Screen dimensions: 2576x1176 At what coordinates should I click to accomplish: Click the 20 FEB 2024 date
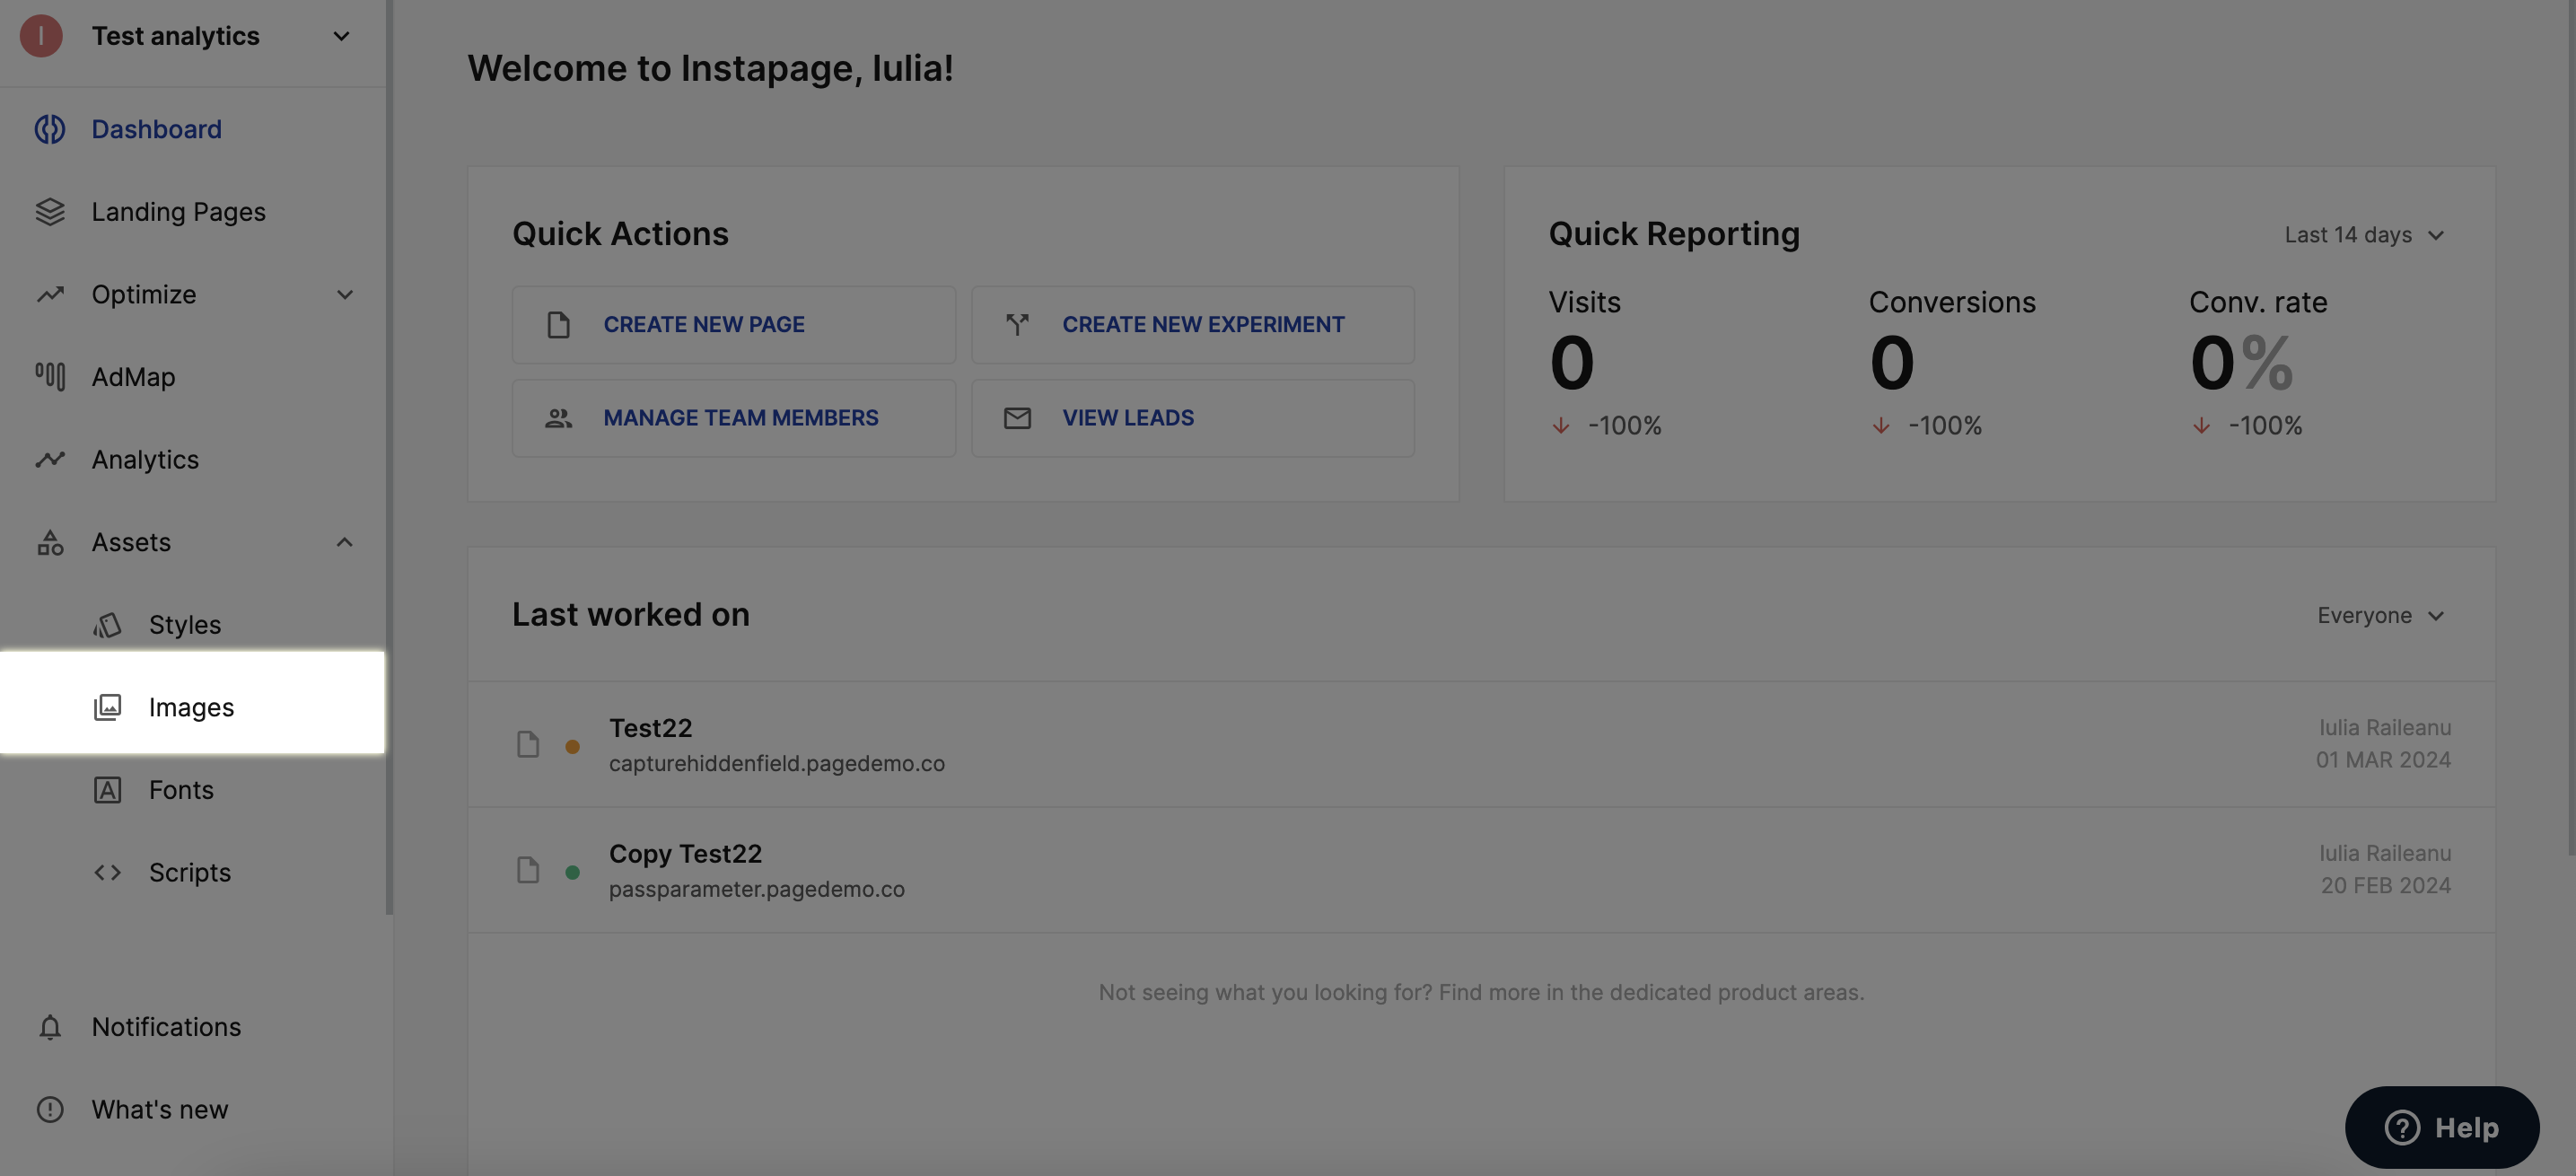tap(2385, 886)
